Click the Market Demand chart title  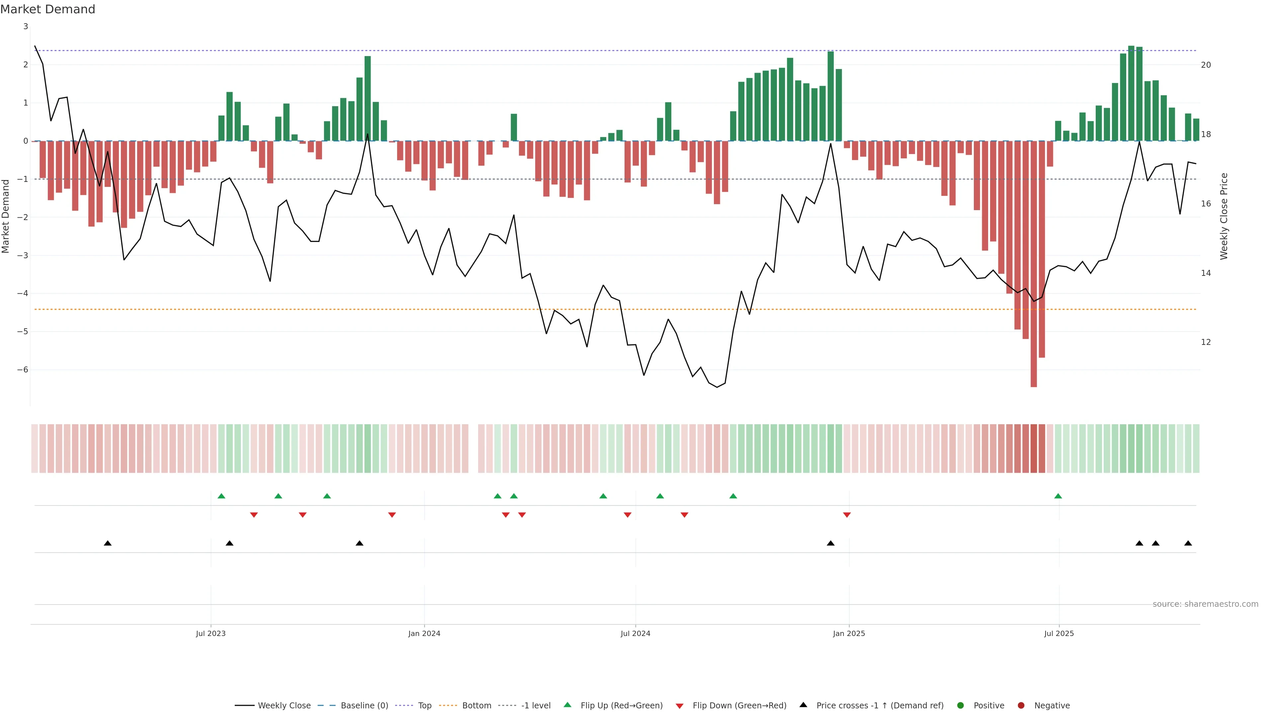pyautogui.click(x=47, y=9)
